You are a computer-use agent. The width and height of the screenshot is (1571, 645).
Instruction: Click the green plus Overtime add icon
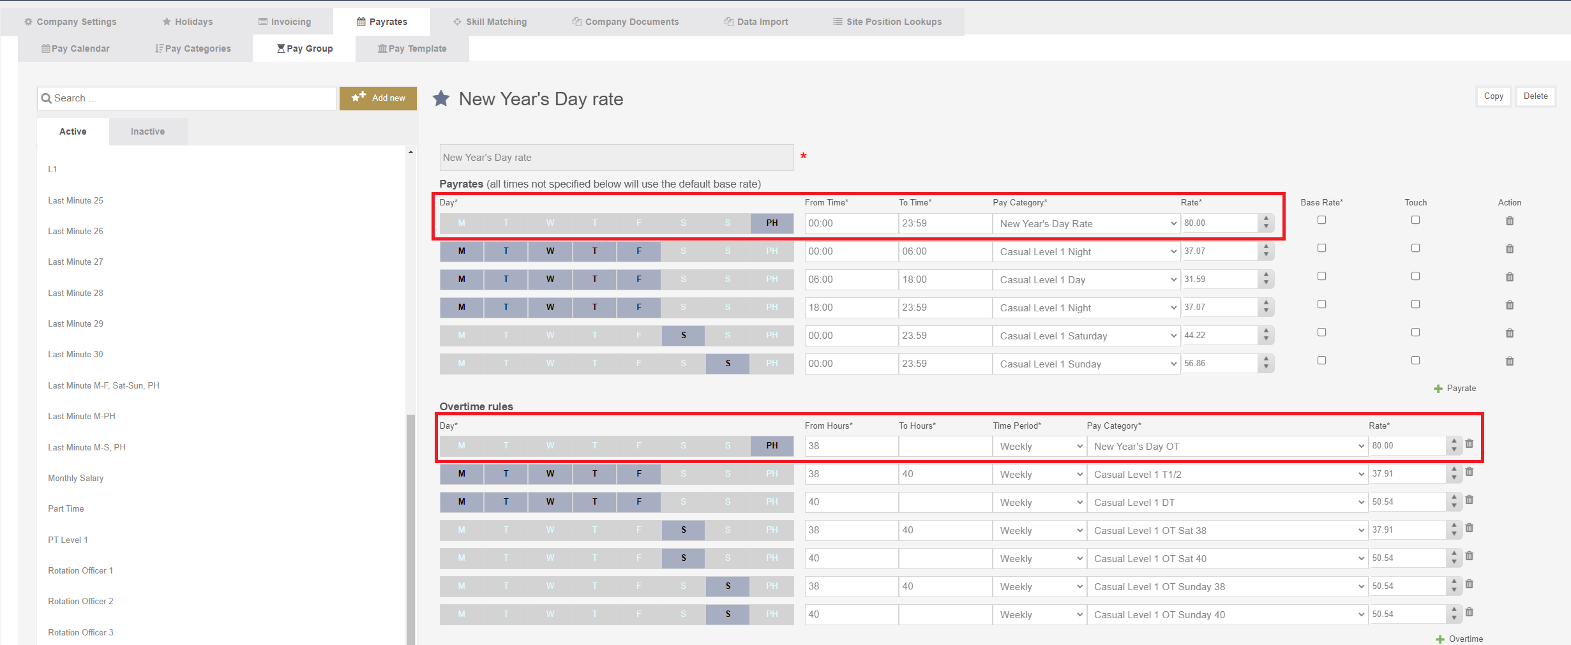(x=1439, y=639)
